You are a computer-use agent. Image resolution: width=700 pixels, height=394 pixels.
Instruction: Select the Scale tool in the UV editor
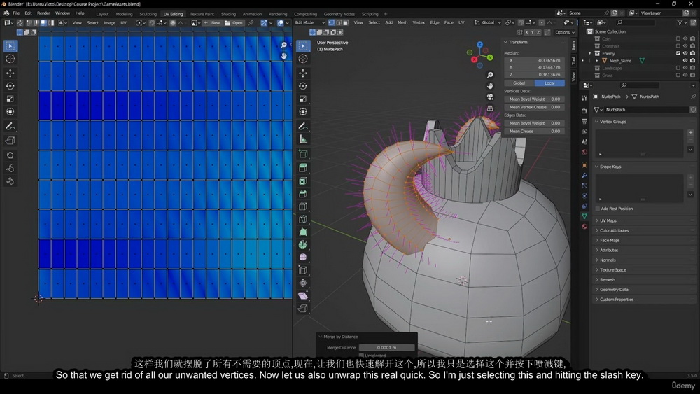[x=10, y=99]
